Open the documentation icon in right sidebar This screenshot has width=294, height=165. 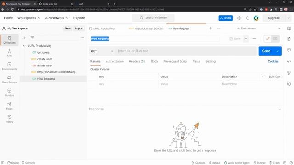(289, 38)
